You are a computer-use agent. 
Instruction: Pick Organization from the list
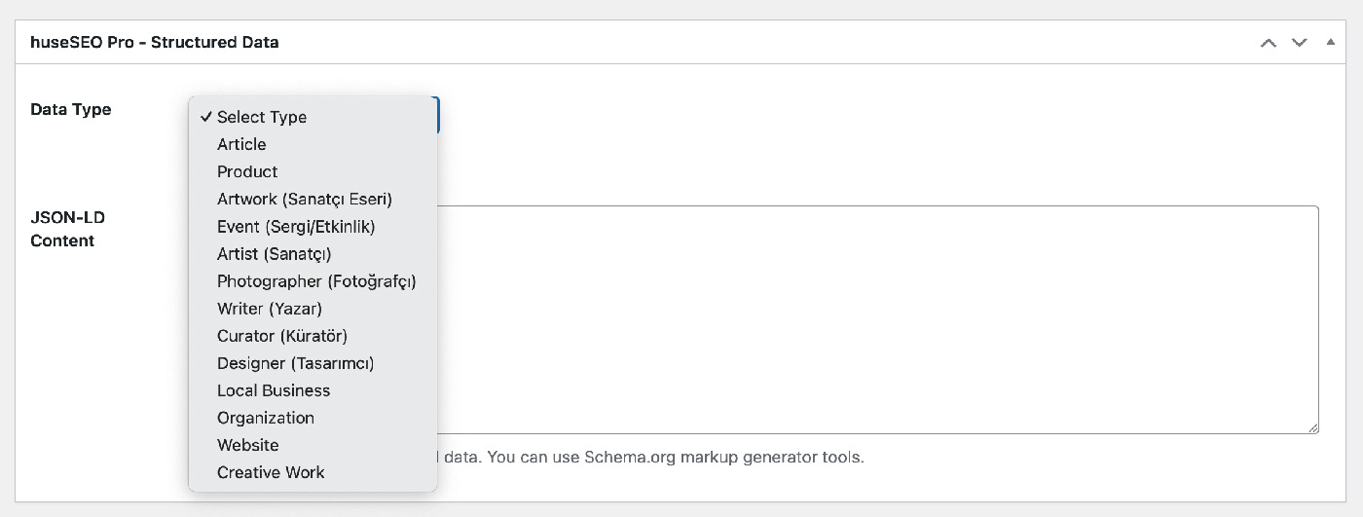pos(265,417)
